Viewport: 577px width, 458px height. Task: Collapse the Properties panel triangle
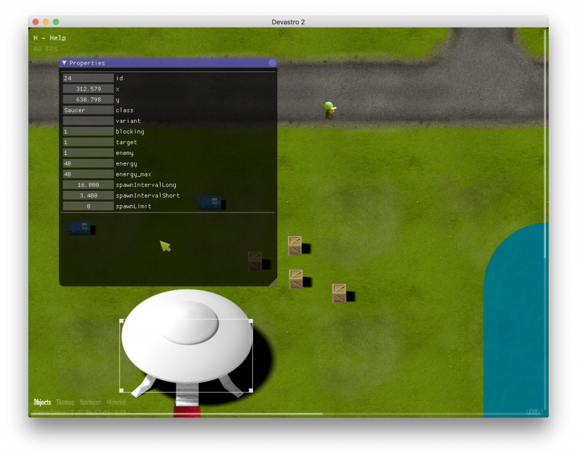(64, 63)
